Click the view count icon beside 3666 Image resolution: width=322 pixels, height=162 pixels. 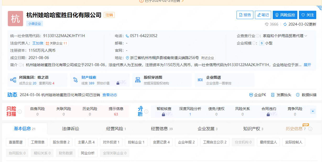point(267,24)
